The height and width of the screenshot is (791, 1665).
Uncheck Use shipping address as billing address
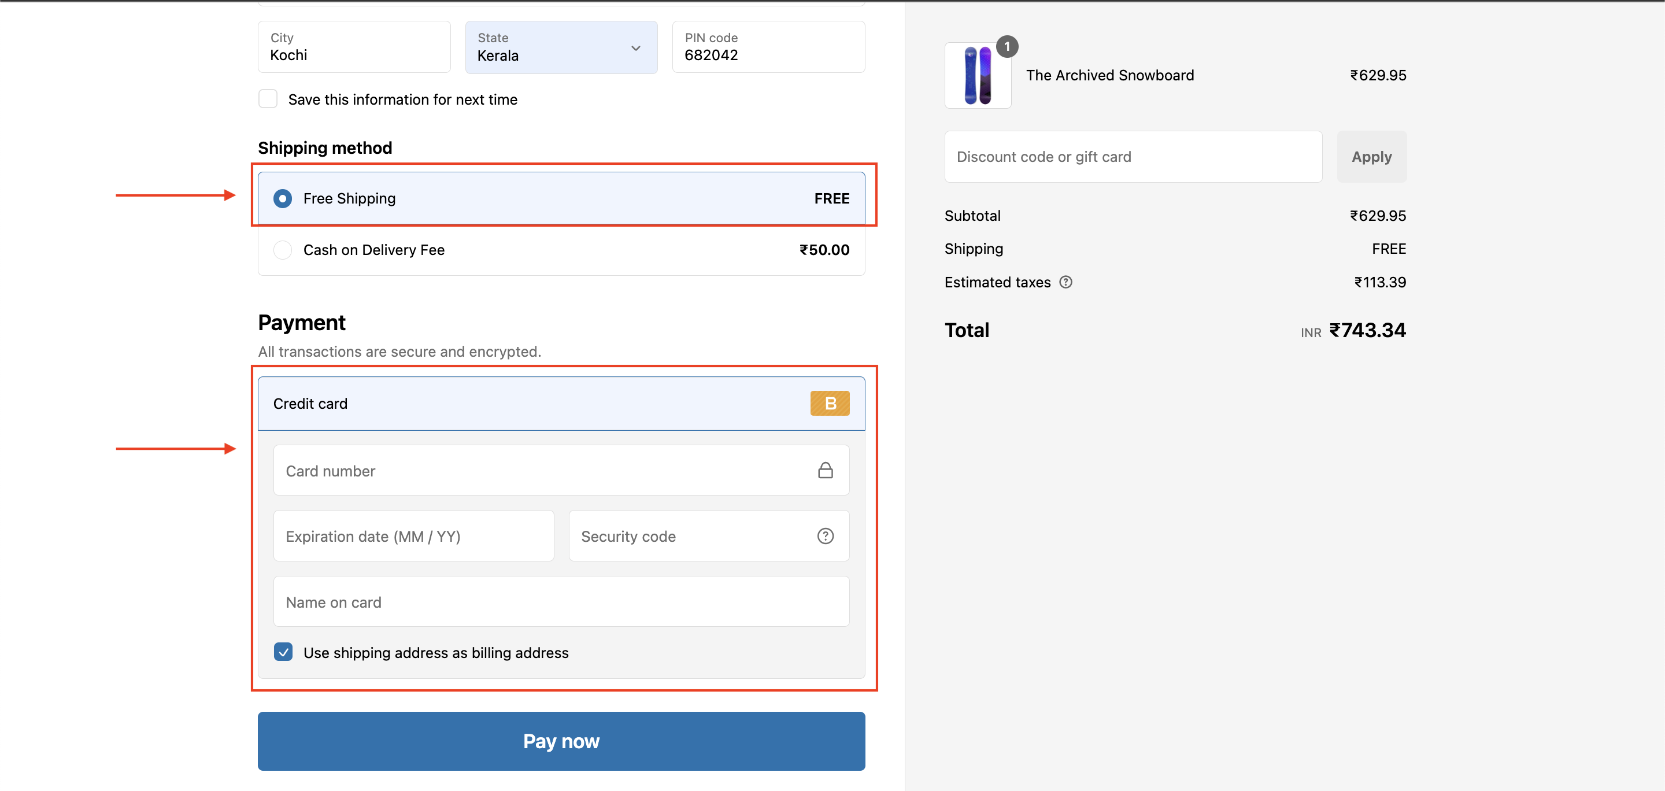283,652
